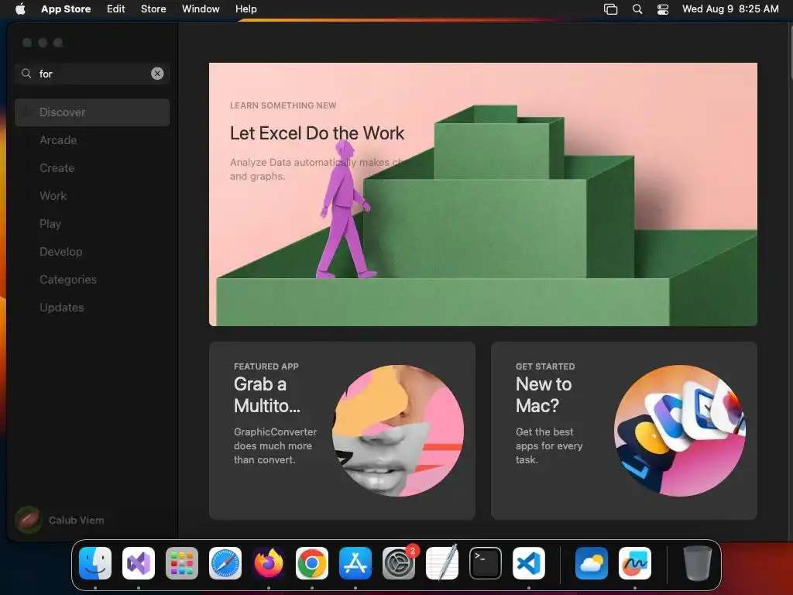This screenshot has height=595, width=793.
Task: Open the 'Grab a Multito...' featured app card
Action: tap(342, 431)
